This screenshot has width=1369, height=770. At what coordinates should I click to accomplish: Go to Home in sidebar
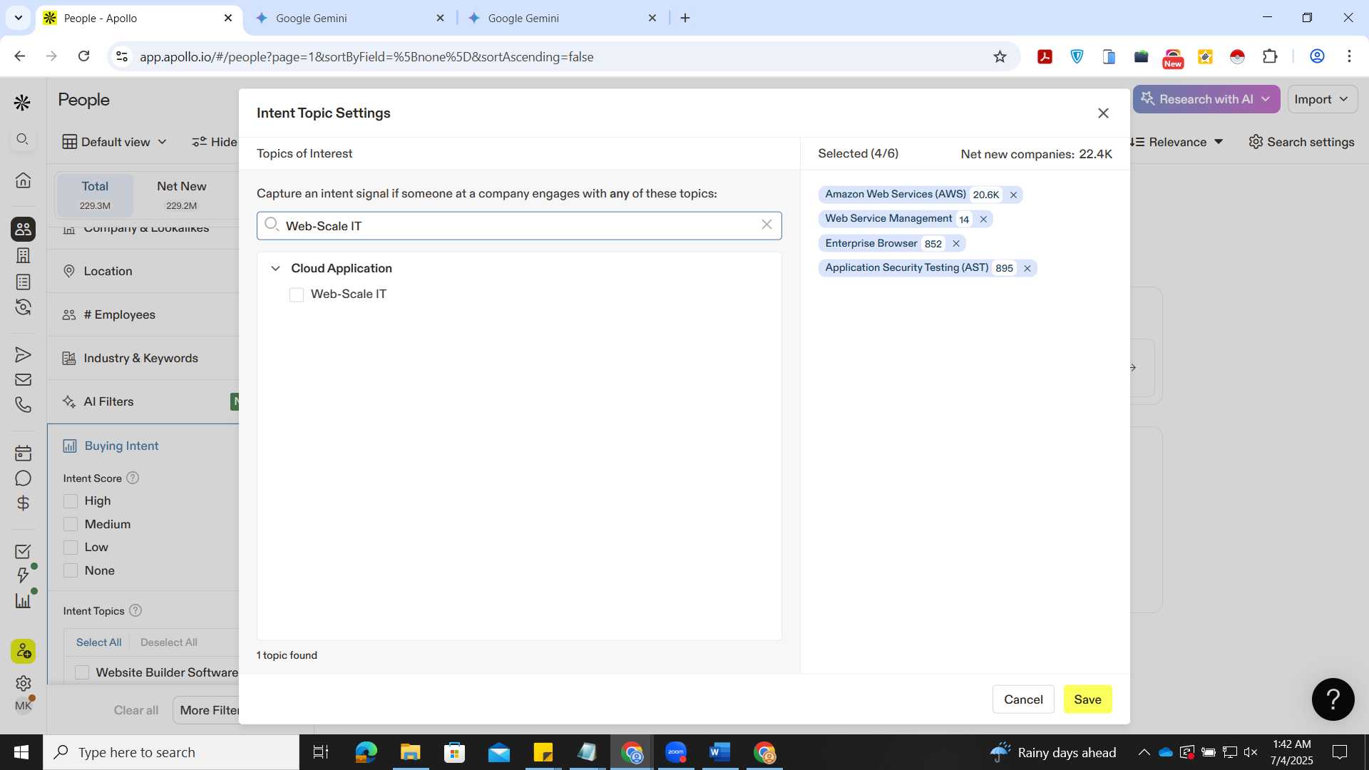[23, 180]
